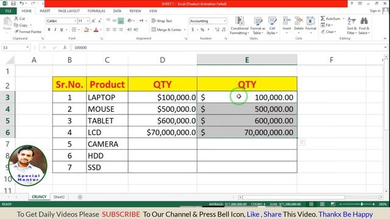Increase font size with the larger A
The width and height of the screenshot is (390, 219).
[93, 21]
